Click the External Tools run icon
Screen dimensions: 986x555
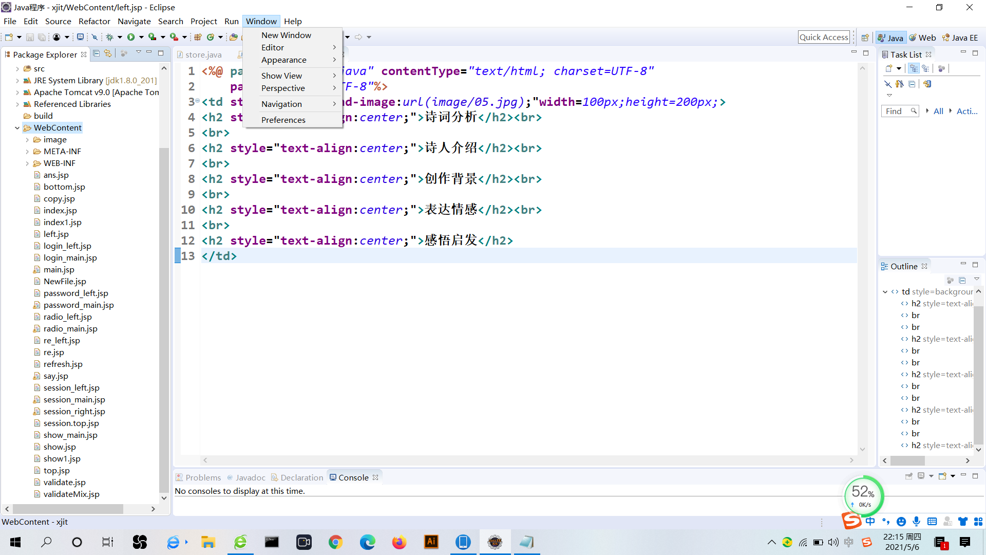coord(174,37)
